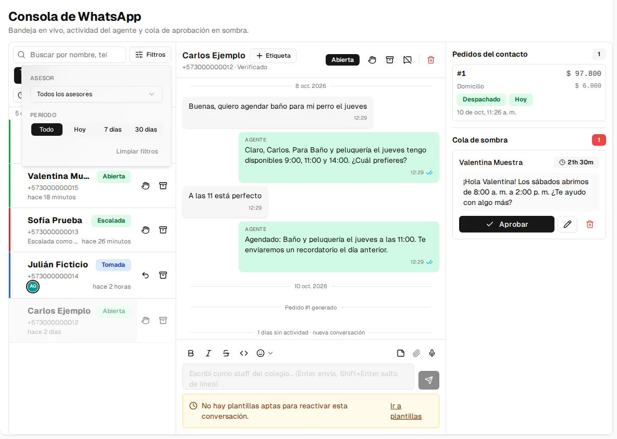Click the hand icon in Carlos Ejemplo header
The image size is (617, 439).
click(372, 60)
